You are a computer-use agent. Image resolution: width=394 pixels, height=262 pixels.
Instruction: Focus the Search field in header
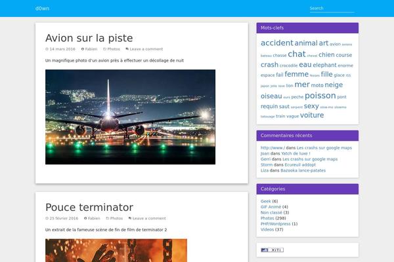[x=332, y=9]
